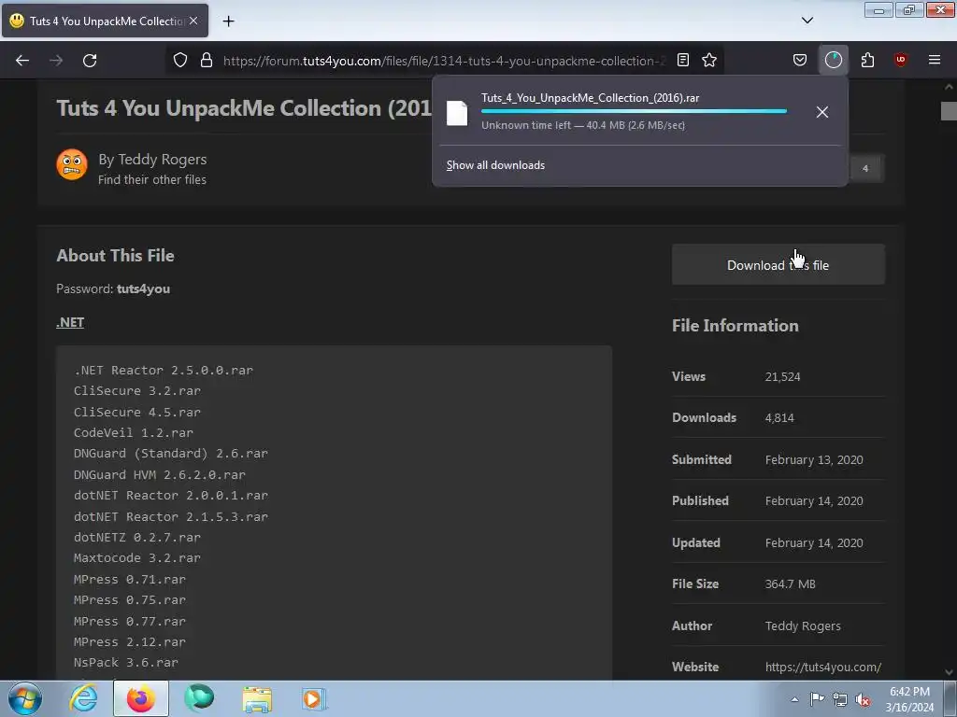Click Find their other files link

pyautogui.click(x=152, y=180)
